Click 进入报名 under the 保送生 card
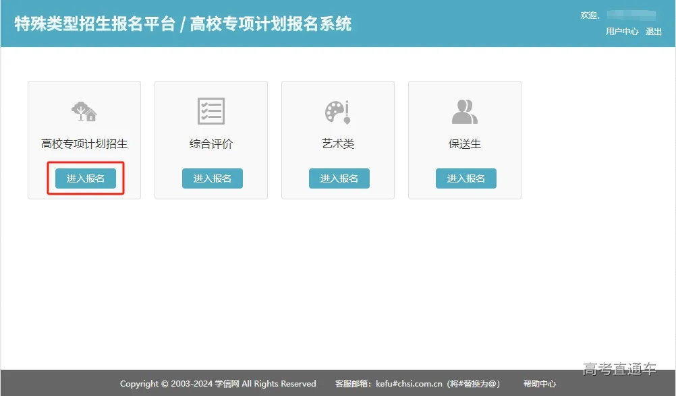Image resolution: width=676 pixels, height=396 pixels. tap(465, 178)
